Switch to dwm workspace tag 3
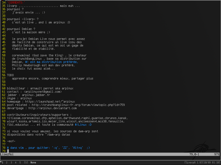The width and height of the screenshot is (221, 165). pos(11,162)
